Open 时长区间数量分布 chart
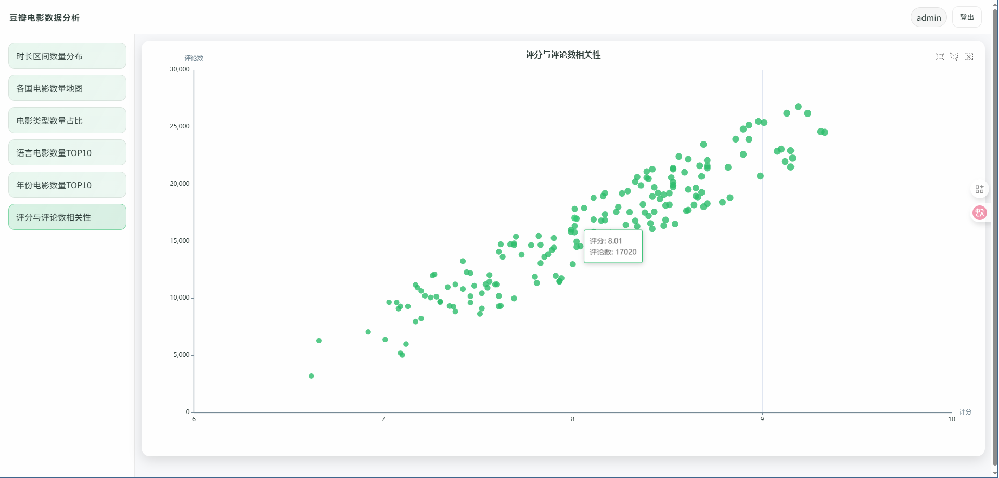 (67, 56)
